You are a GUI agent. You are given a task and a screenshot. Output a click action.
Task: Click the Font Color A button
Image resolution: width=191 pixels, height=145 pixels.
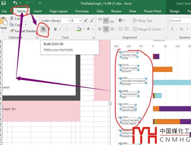[88, 29]
